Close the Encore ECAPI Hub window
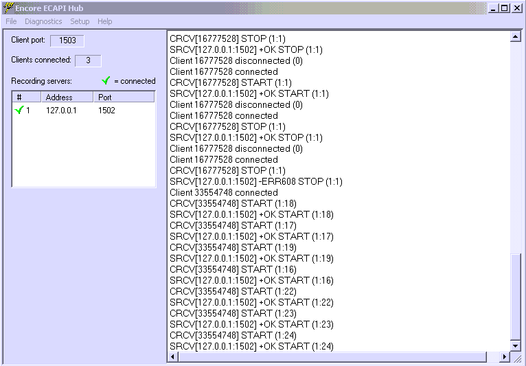This screenshot has height=366, width=526. (516, 8)
